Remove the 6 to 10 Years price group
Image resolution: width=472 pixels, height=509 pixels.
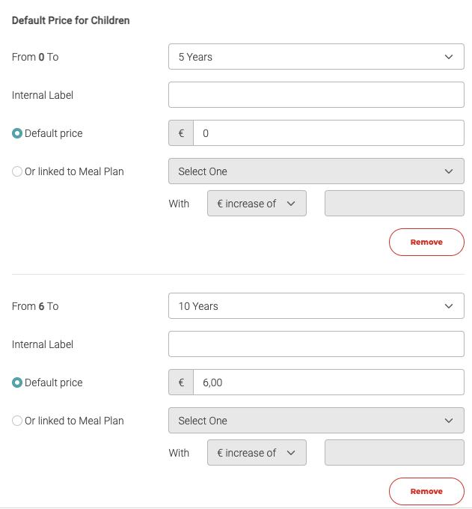pyautogui.click(x=426, y=492)
